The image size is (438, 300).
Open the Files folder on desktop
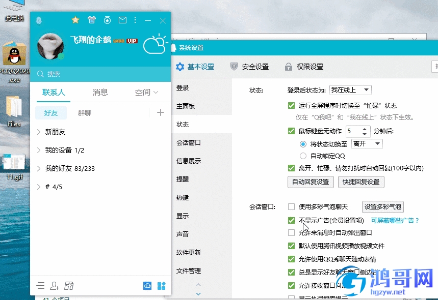tap(14, 111)
